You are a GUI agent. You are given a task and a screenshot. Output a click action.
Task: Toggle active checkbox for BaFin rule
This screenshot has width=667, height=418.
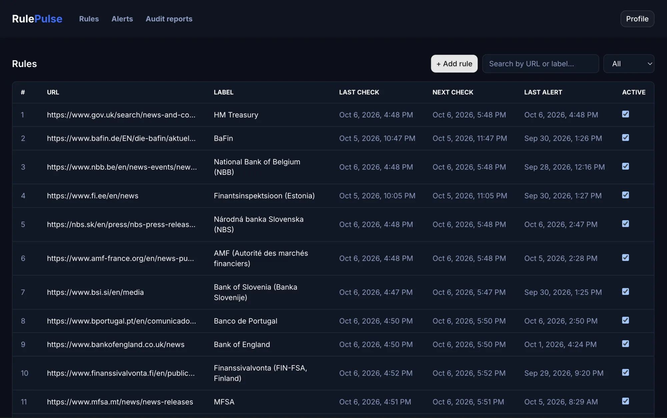coord(625,137)
